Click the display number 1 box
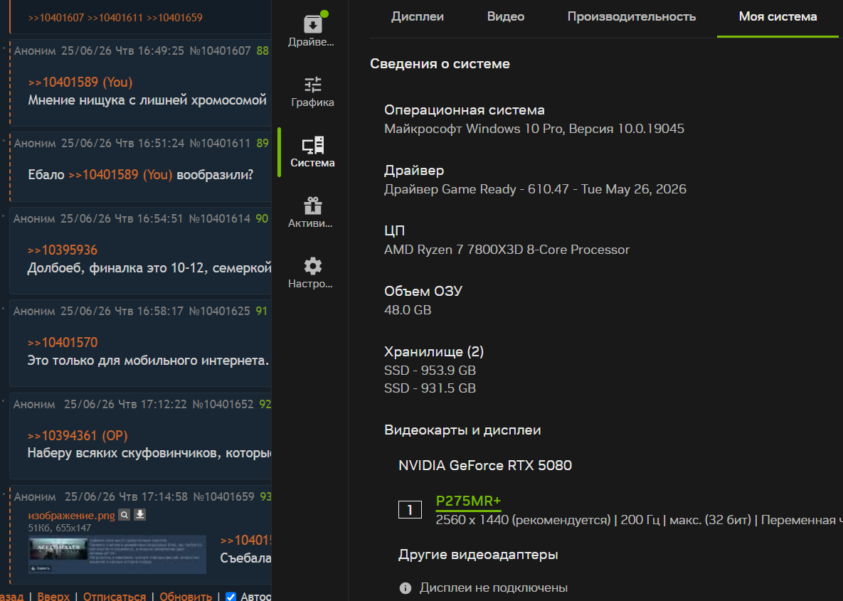Screen dimensions: 843x601 point(410,510)
